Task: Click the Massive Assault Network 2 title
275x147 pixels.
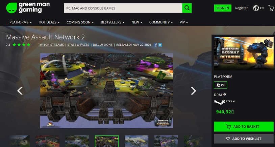Action: (45, 37)
